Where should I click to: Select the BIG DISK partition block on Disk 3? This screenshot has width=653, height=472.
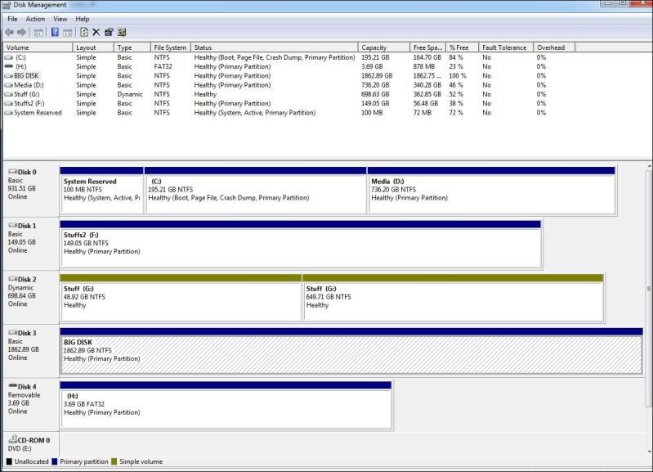coord(351,351)
